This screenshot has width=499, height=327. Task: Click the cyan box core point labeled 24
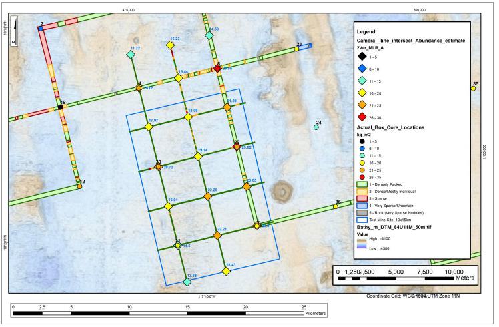(316, 128)
